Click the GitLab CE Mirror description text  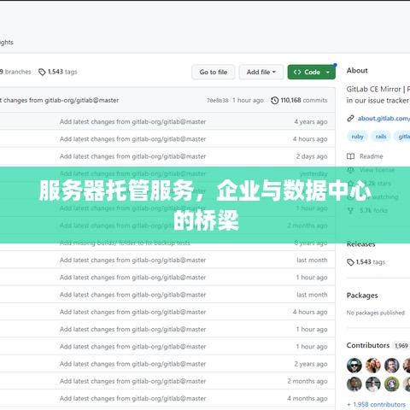click(x=378, y=95)
